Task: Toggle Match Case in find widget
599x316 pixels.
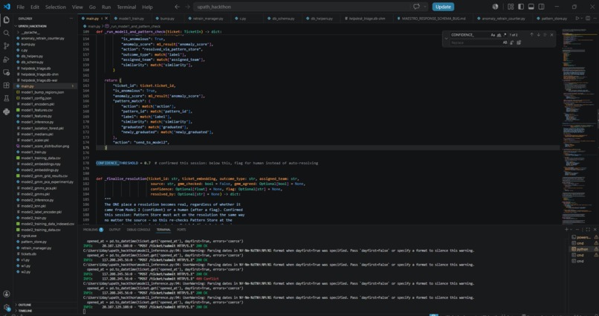Action: click(x=493, y=35)
